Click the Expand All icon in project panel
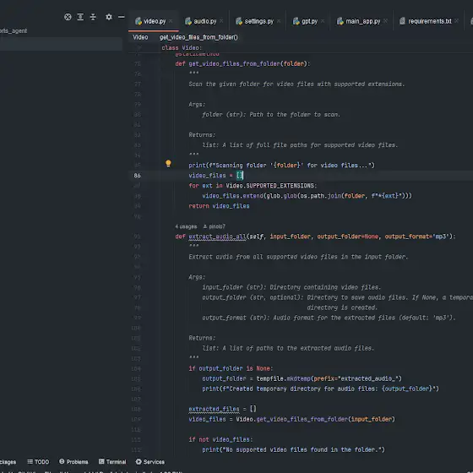Screen dimensions: 473x473 coord(80,17)
